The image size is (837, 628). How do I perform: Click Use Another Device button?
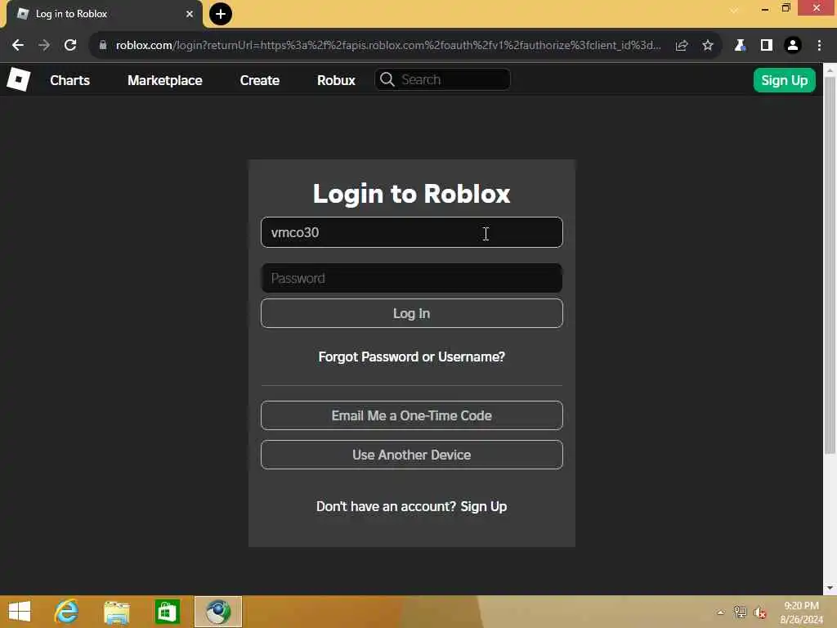click(412, 455)
